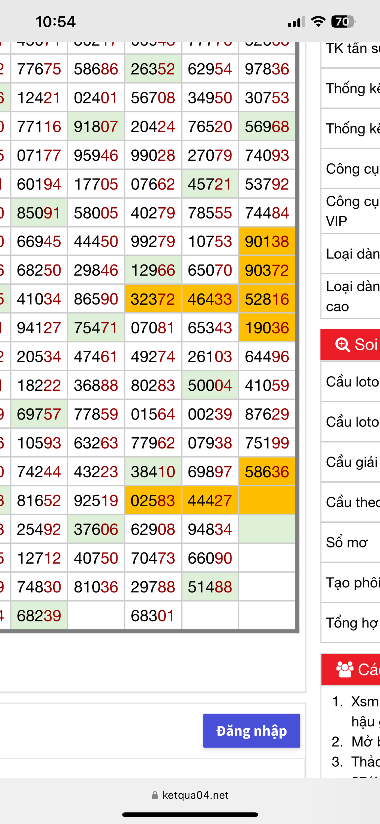Click the orange highlighted cell 90138
This screenshot has height=824, width=380.
267,241
